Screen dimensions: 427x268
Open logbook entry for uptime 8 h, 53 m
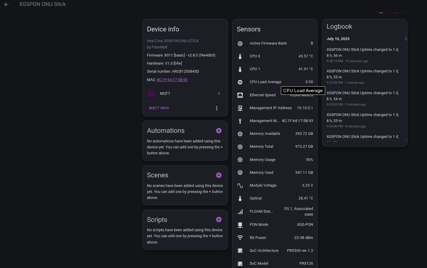[x=363, y=121]
